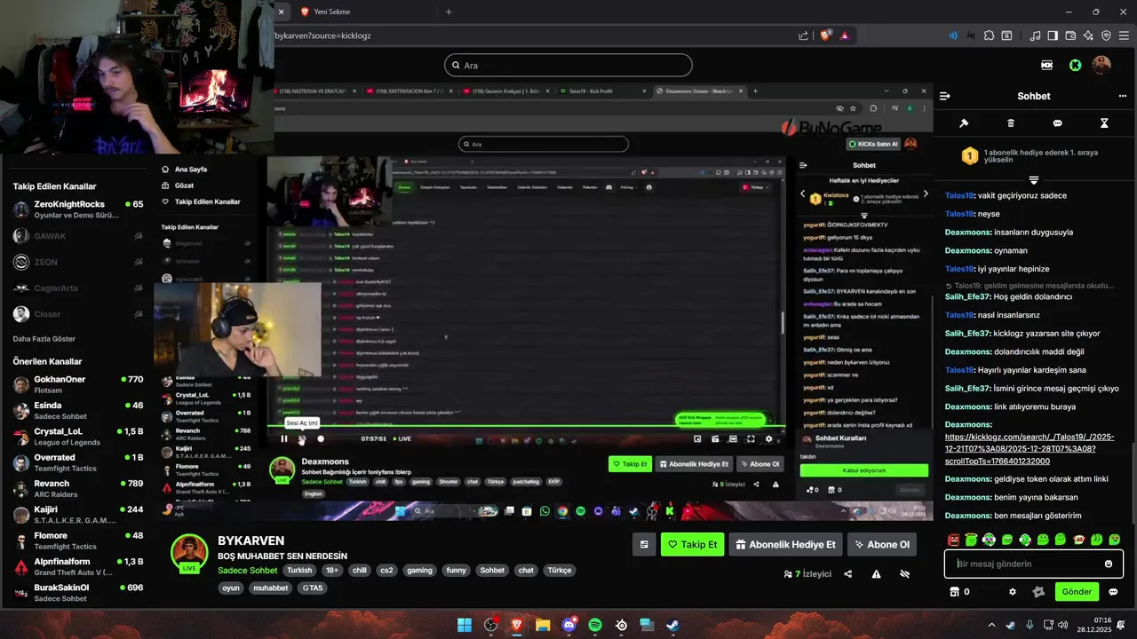The height and width of the screenshot is (639, 1137).
Task: Toggle theater mode in player
Action: point(733,438)
